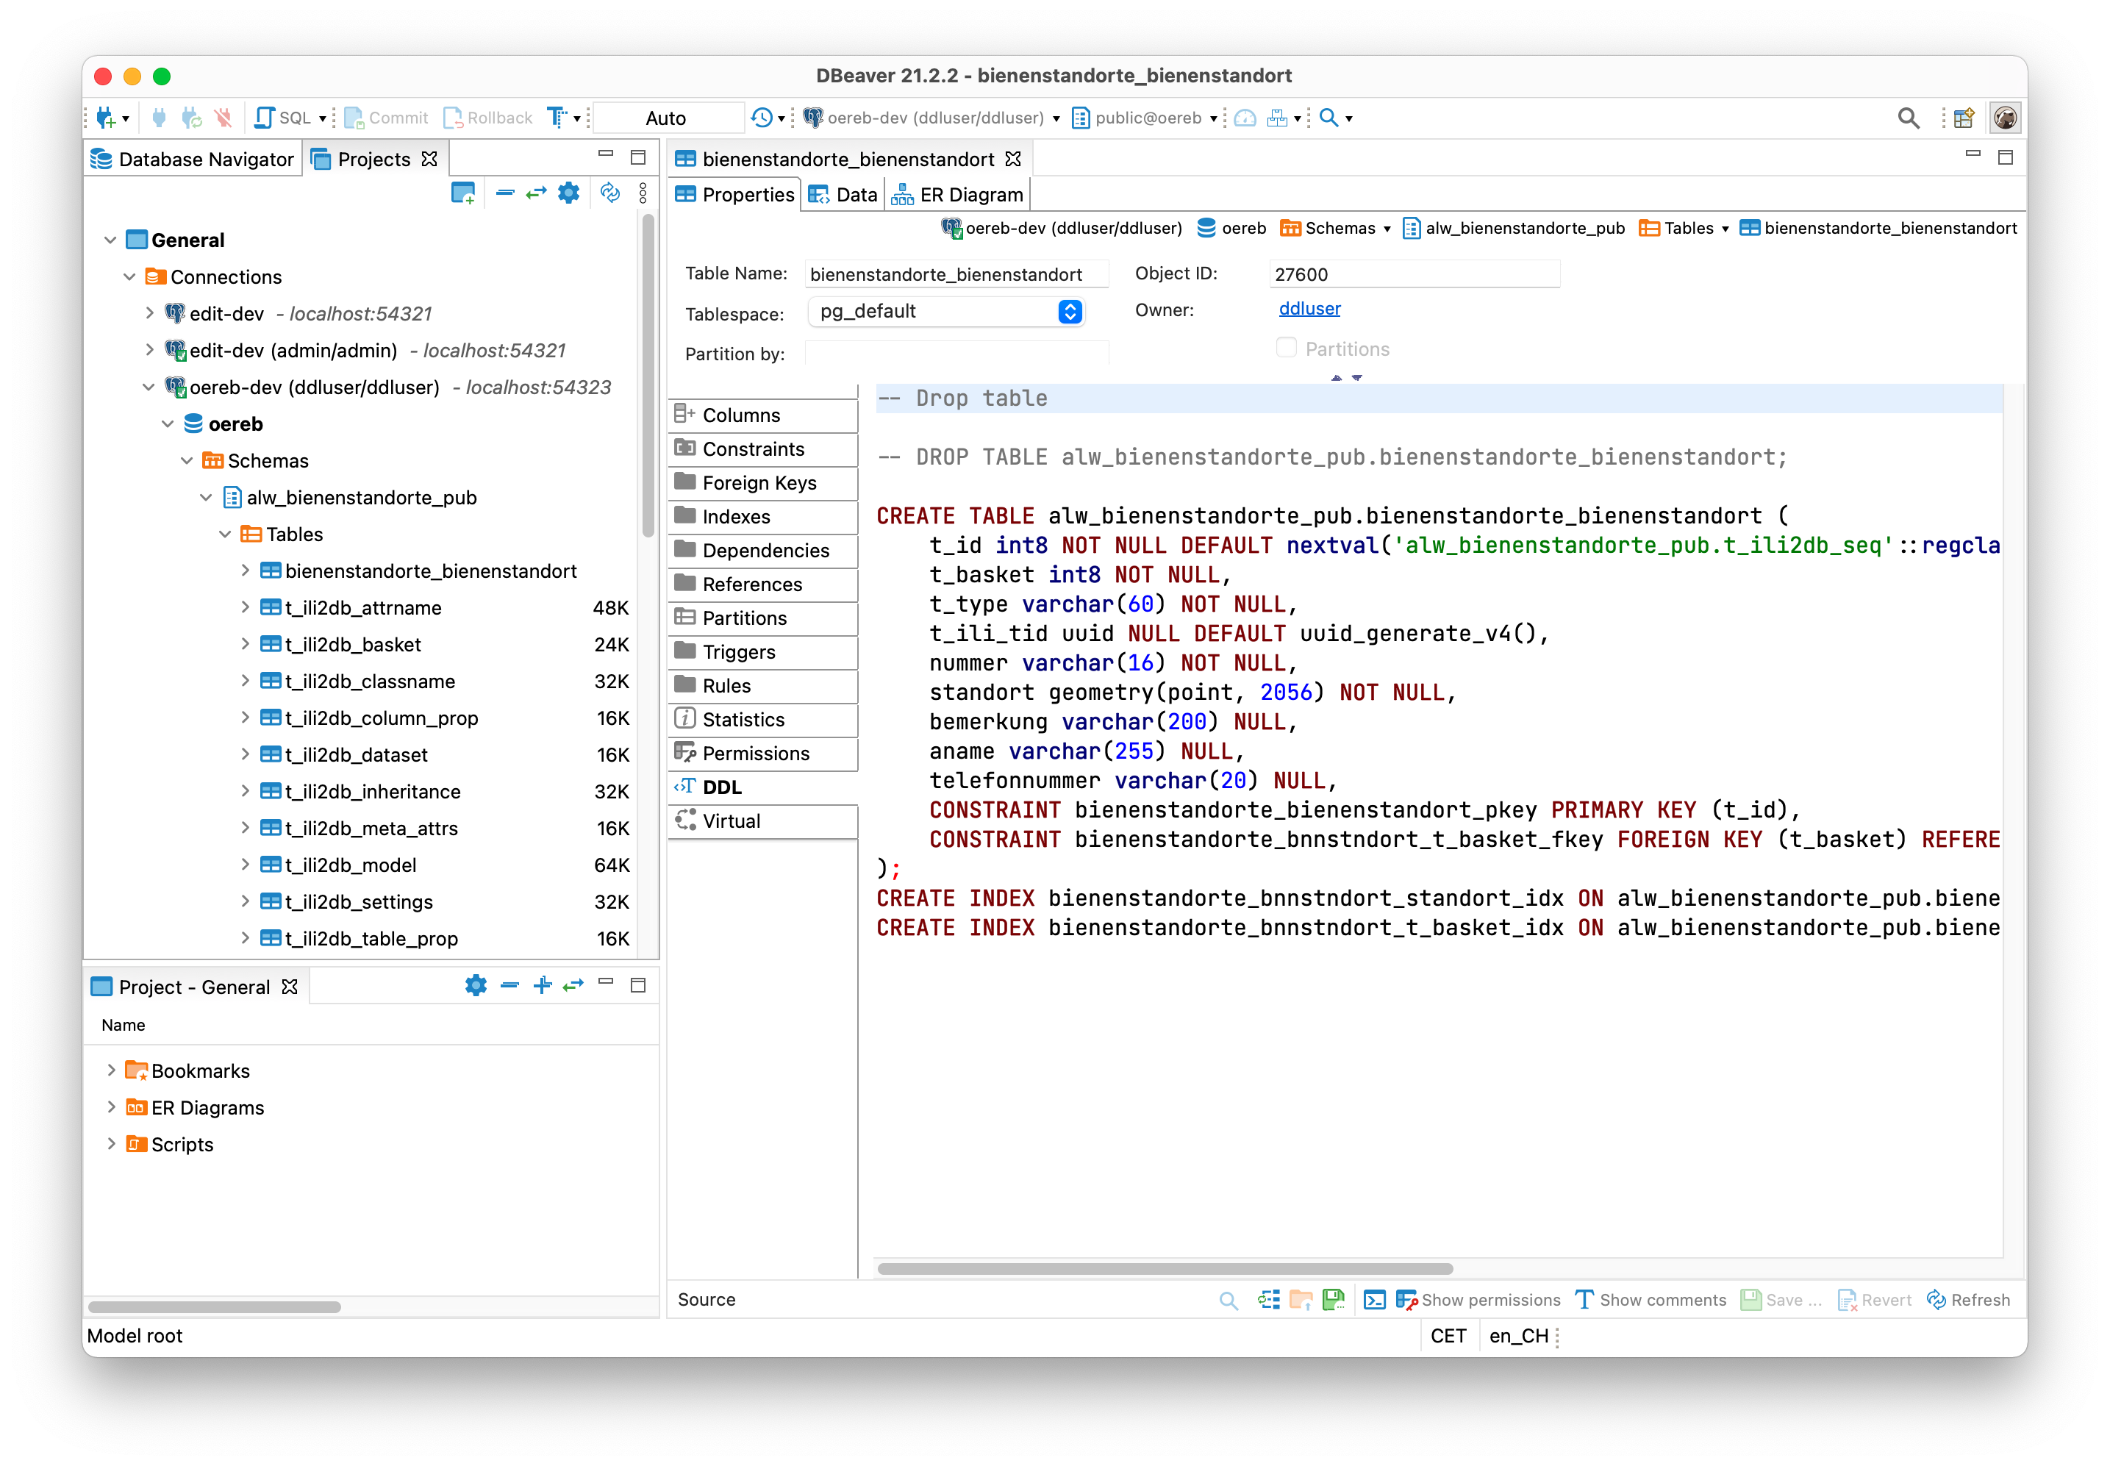Open SQL console icon in DDL footer
This screenshot has height=1466, width=2110.
(1375, 1300)
